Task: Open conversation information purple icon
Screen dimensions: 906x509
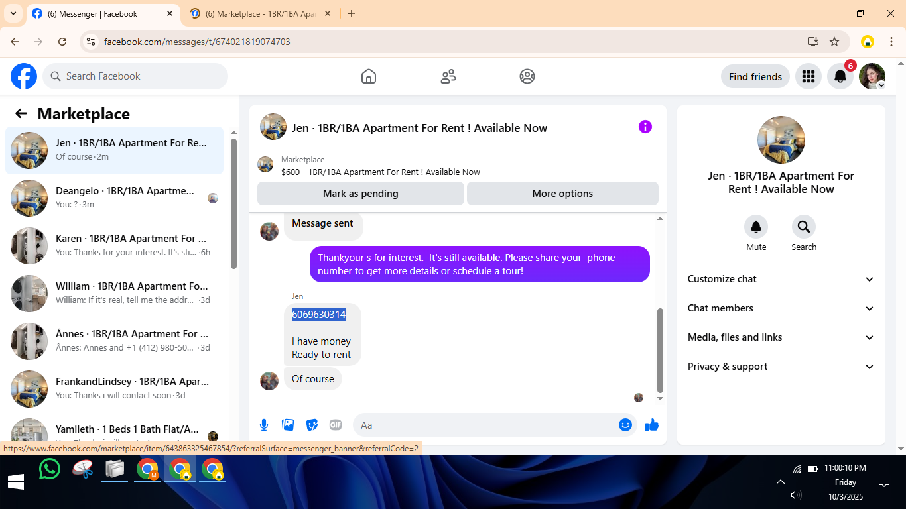Action: (x=645, y=127)
